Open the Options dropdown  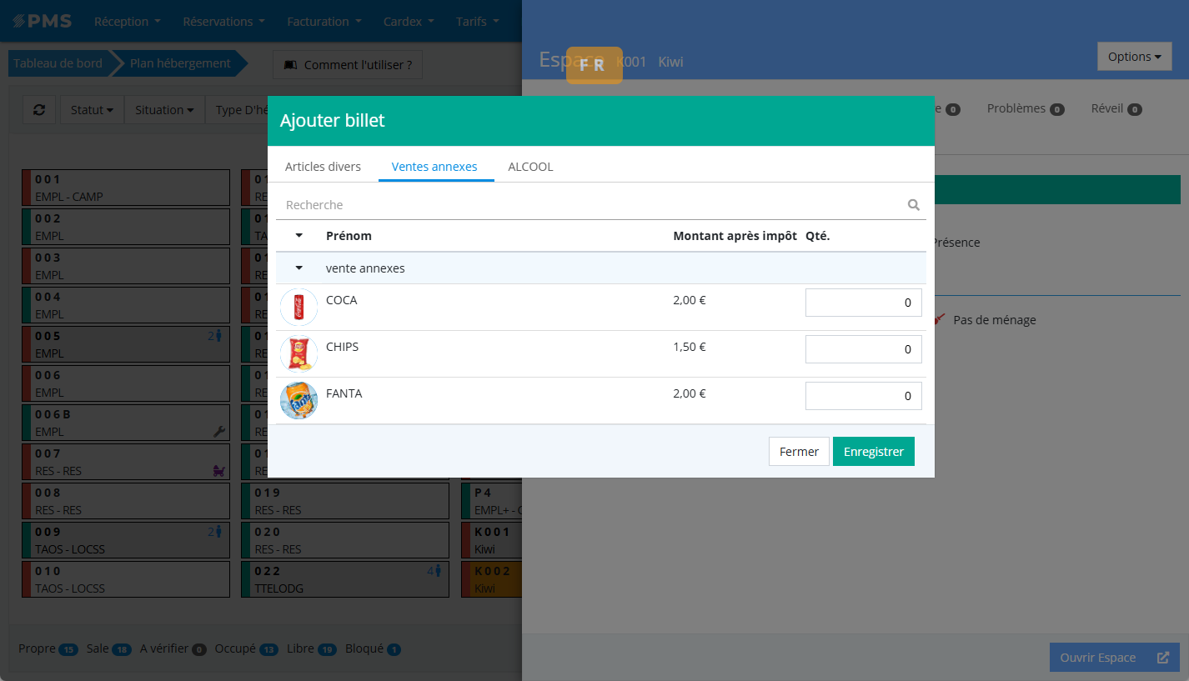click(x=1134, y=57)
